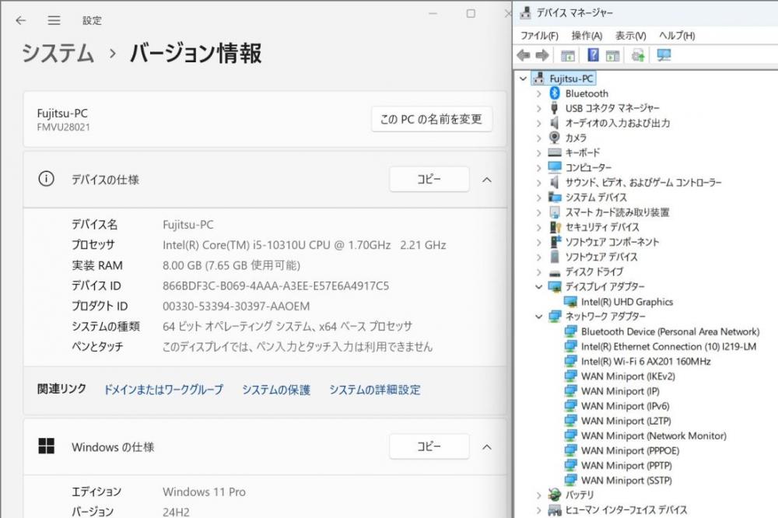Click この PC の名前を変更 button
778x518 pixels.
(431, 119)
